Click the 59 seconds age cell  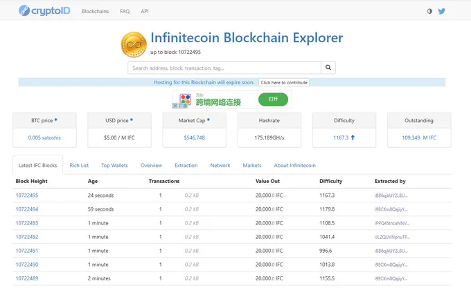[100, 209]
